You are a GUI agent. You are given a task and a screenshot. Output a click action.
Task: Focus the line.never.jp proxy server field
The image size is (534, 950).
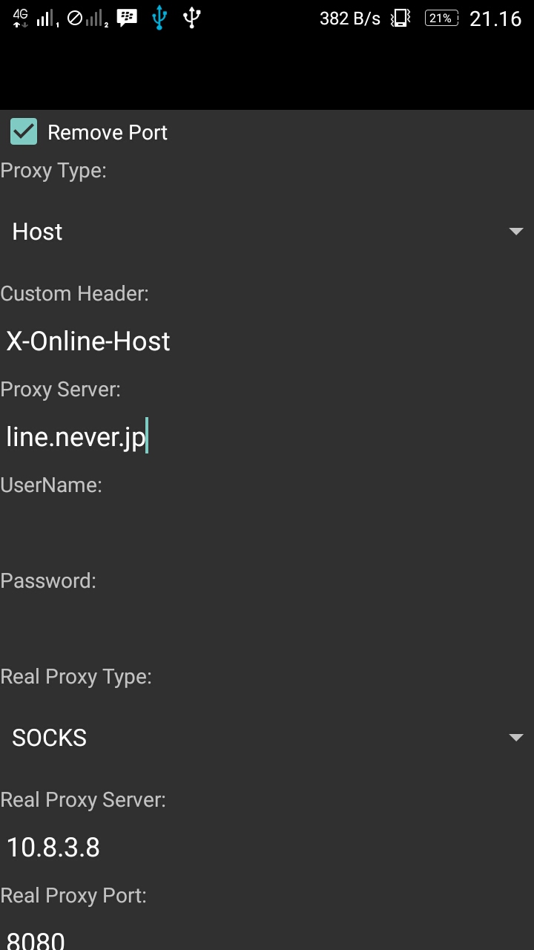(267, 436)
